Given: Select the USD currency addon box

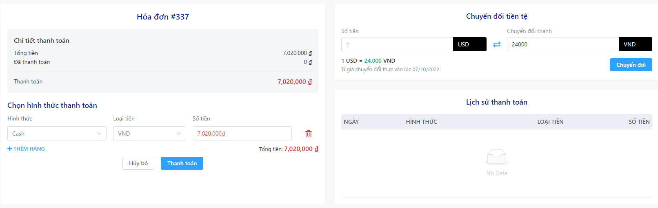Looking at the screenshot, I should pyautogui.click(x=470, y=44).
